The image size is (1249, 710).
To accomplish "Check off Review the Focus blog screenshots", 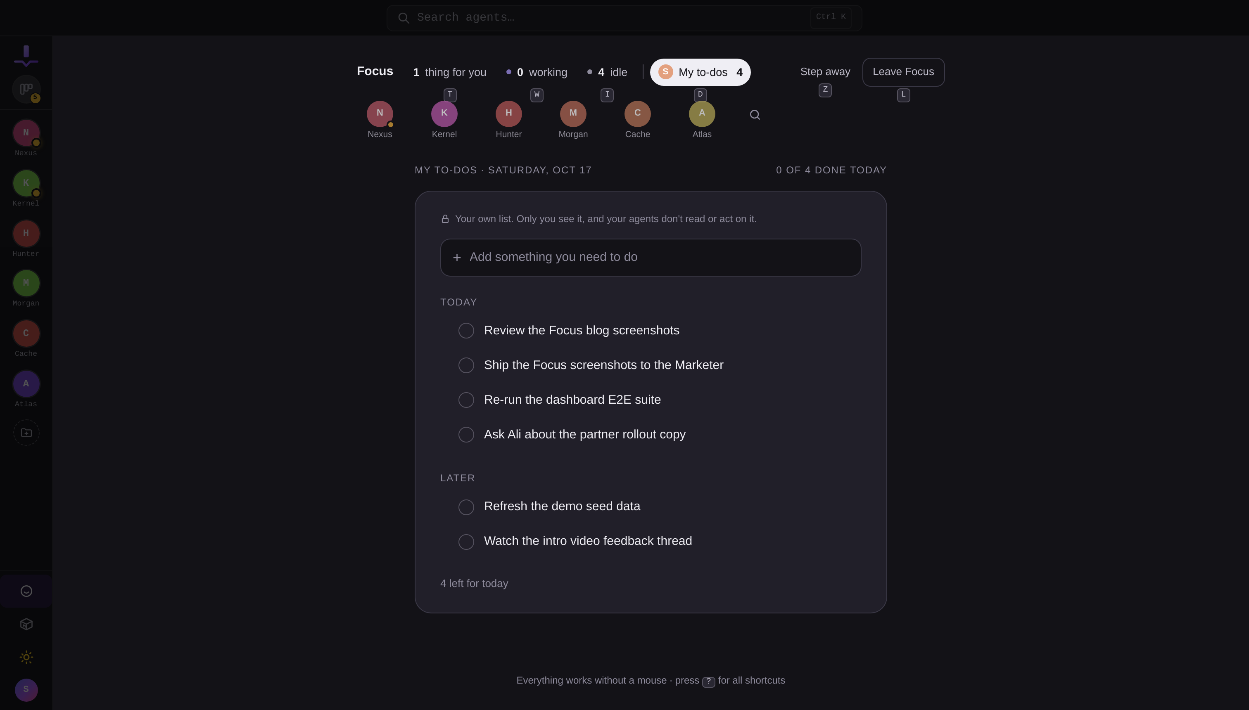I will 466,331.
